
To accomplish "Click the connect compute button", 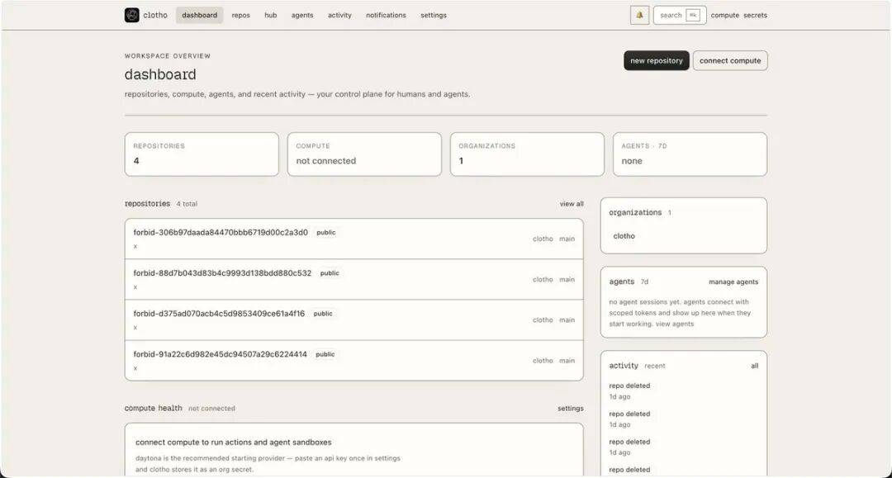I will coord(730,61).
